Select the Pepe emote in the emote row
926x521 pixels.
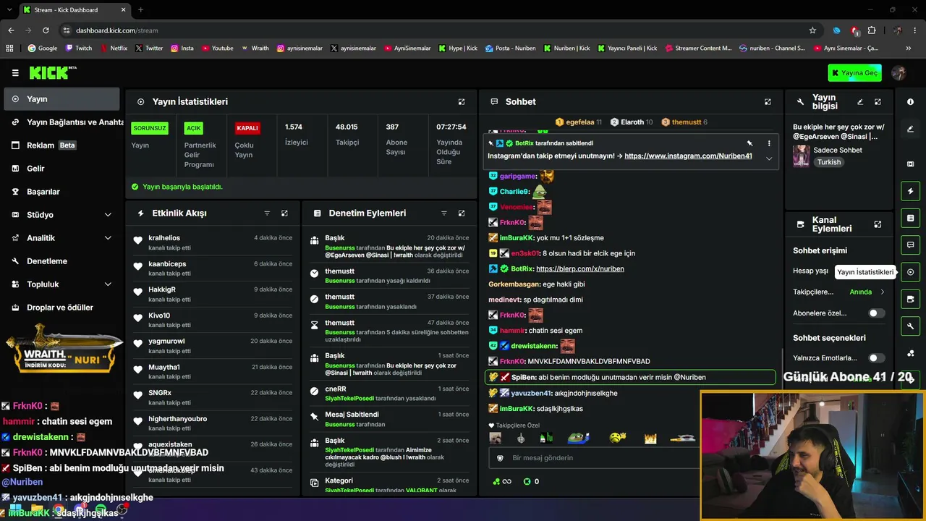[x=577, y=438]
